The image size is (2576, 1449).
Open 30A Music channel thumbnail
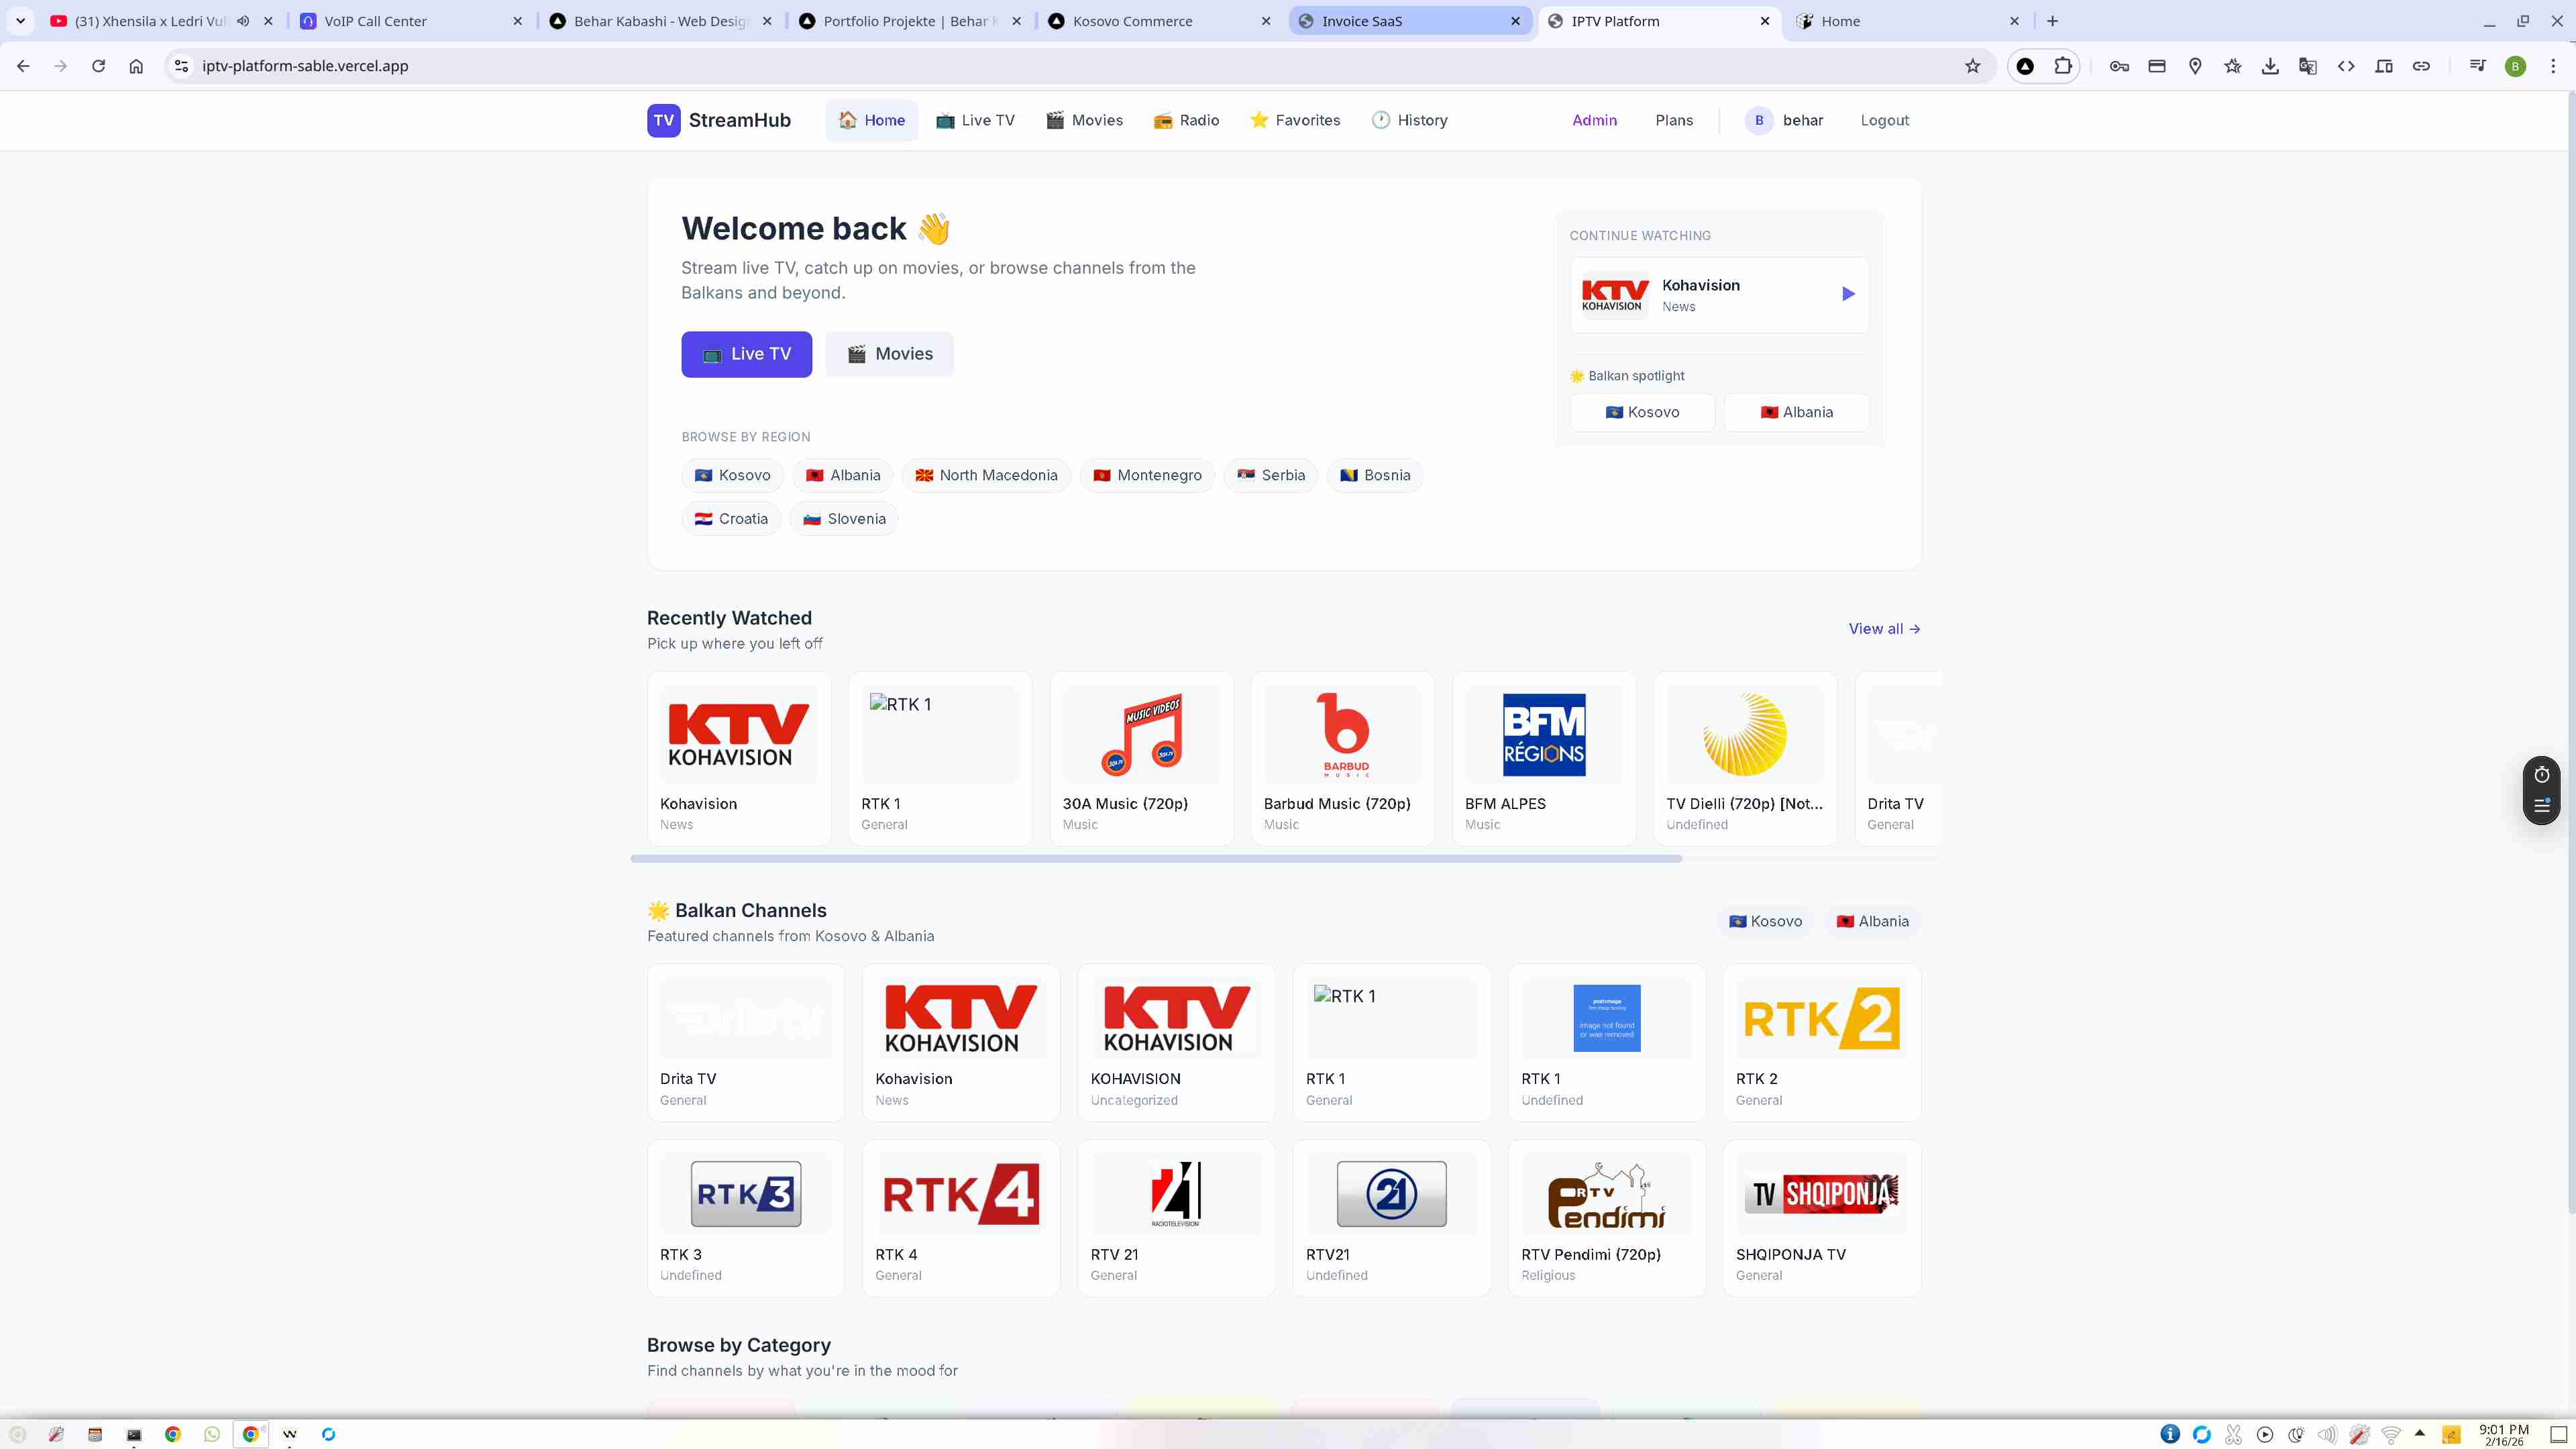[x=1141, y=735]
